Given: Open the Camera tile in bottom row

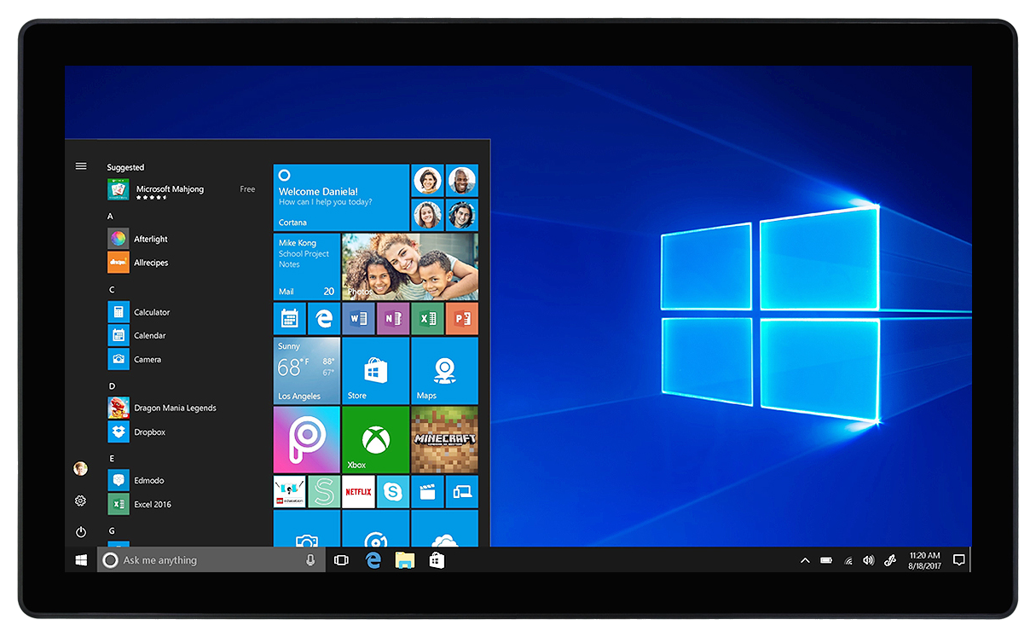Looking at the screenshot, I should click(x=307, y=529).
